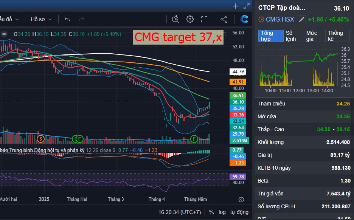Open the Hồ sơ dropdown
The image size is (354, 220).
click(x=41, y=19)
